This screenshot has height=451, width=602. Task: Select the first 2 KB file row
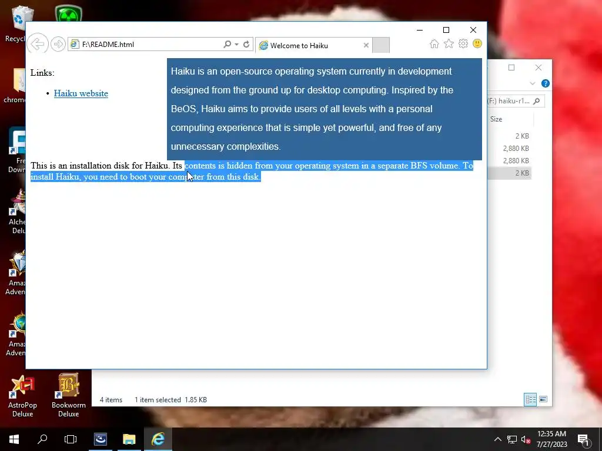(x=510, y=136)
